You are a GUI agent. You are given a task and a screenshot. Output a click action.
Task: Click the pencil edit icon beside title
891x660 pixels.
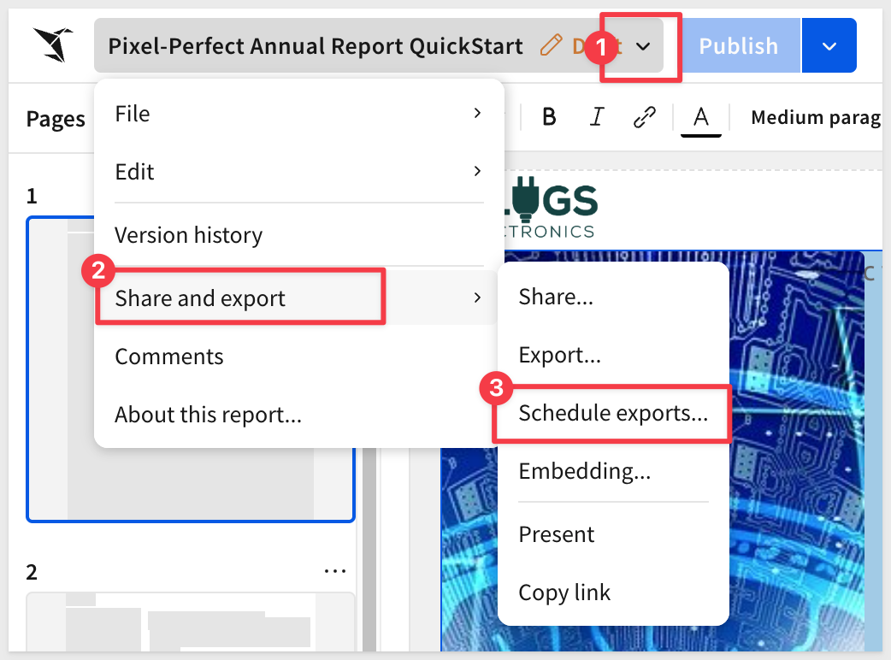point(552,46)
